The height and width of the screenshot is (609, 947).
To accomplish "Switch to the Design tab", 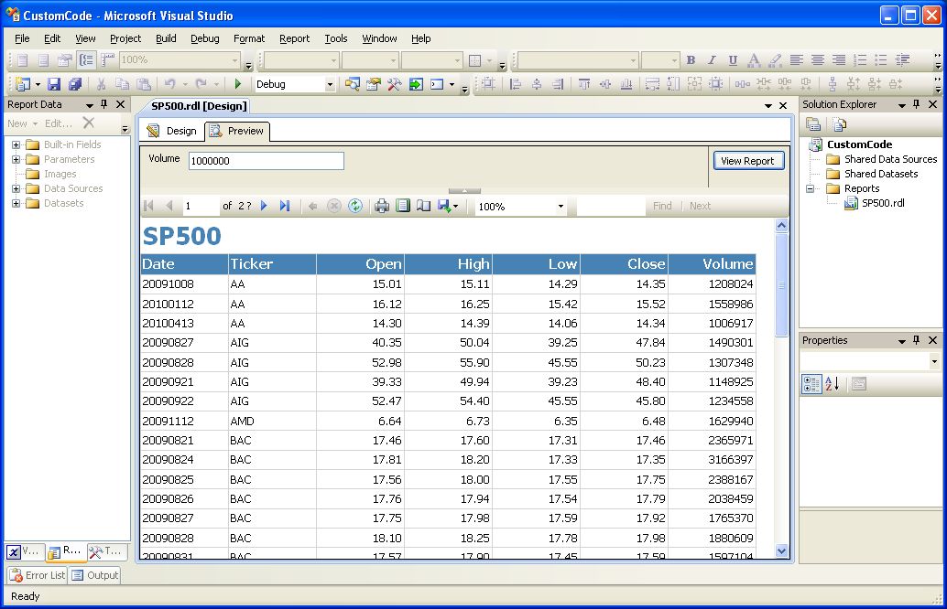I will point(172,131).
